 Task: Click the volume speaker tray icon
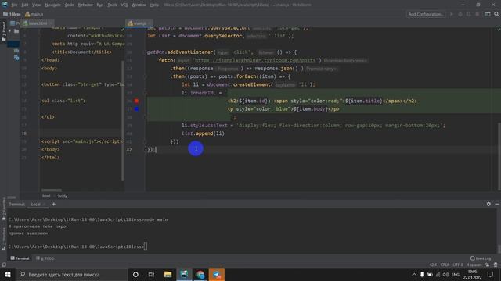click(445, 275)
